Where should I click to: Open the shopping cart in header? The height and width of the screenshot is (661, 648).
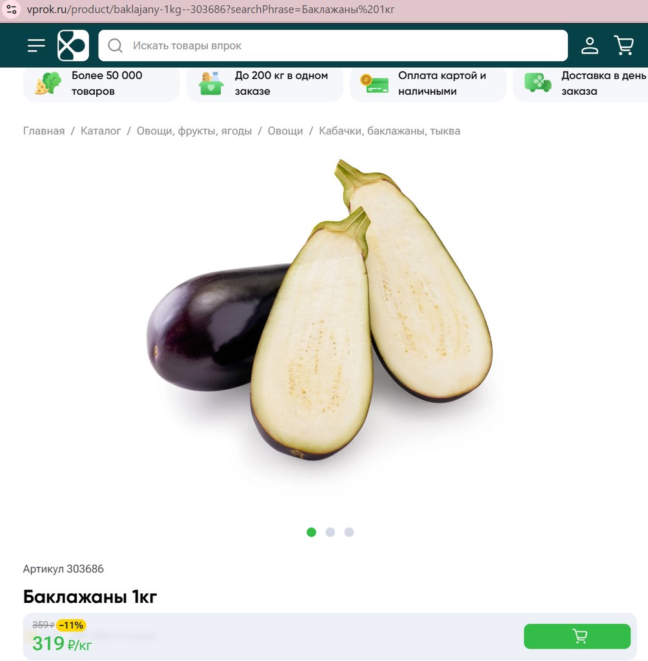tap(624, 45)
